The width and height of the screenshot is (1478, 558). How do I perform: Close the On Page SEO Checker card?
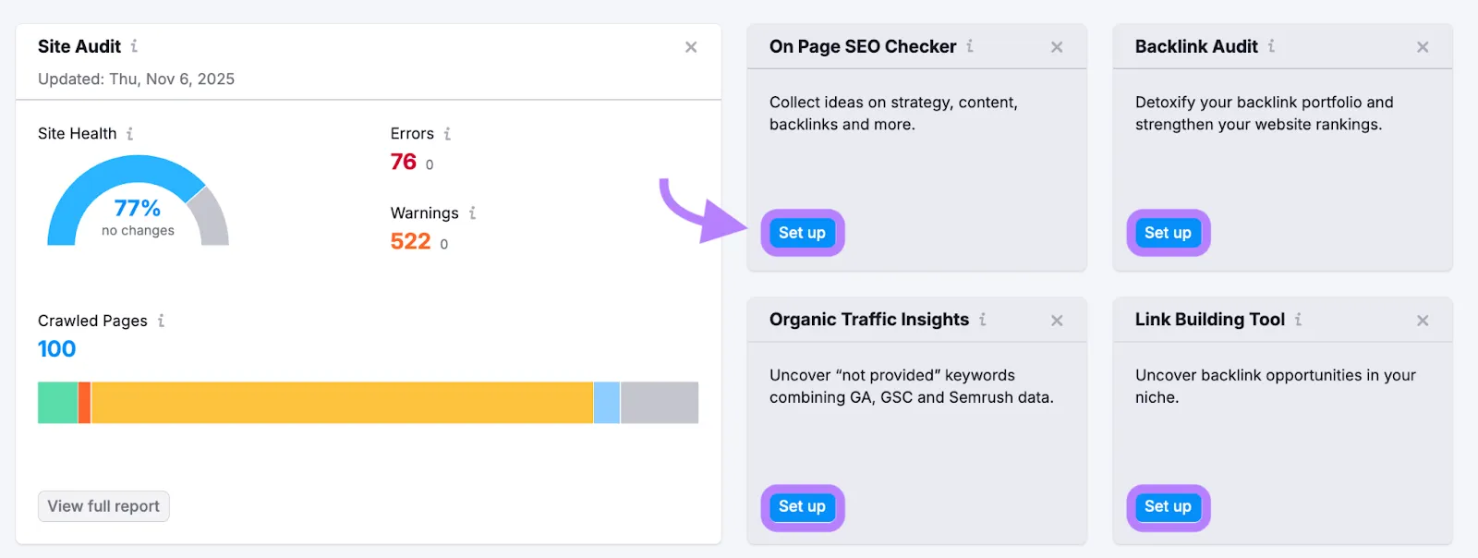click(x=1057, y=46)
